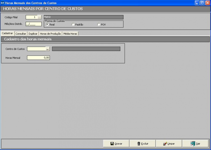Click the Centro de Custos code field

pos(36,49)
